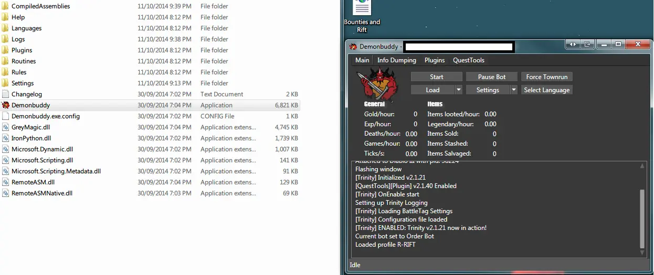Click the 4,745 KB size of GreyMagic.dll
The image size is (654, 275).
coord(287,127)
